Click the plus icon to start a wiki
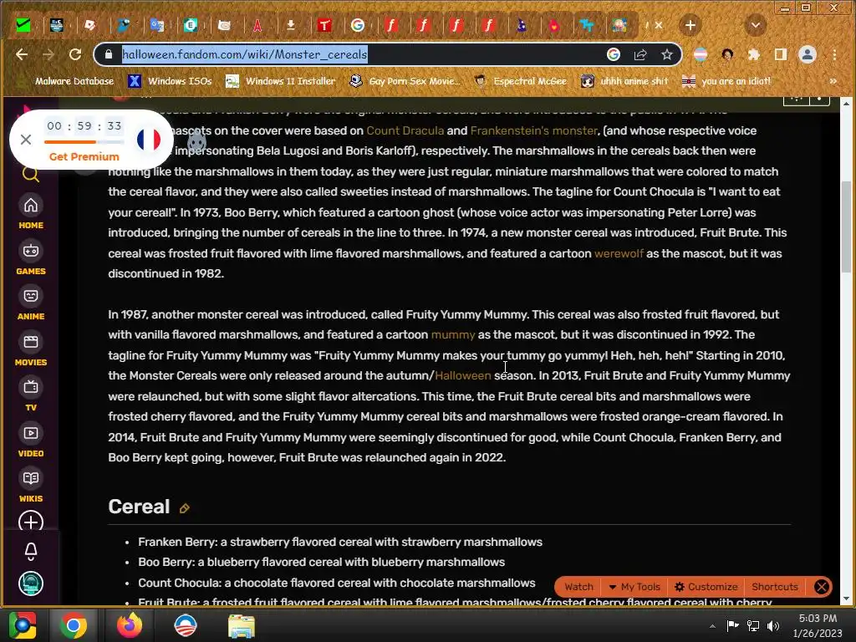The image size is (856, 642). click(31, 521)
